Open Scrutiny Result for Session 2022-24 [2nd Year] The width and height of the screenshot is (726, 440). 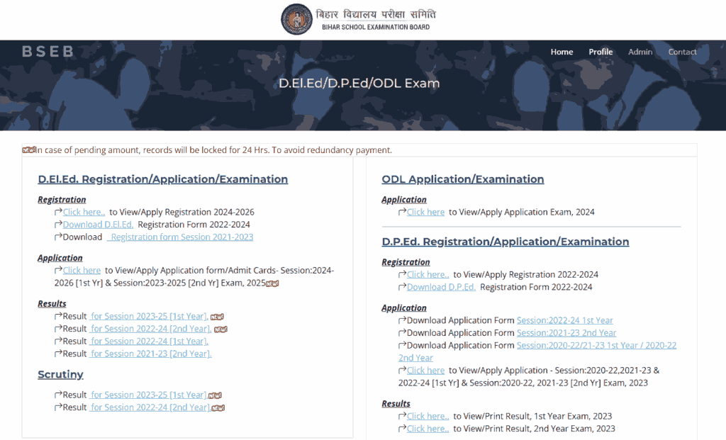[150, 407]
